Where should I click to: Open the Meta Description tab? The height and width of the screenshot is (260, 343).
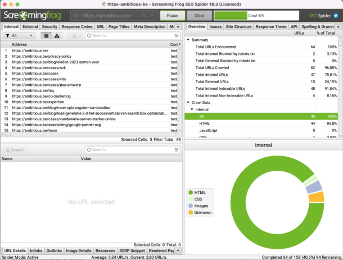coord(150,26)
